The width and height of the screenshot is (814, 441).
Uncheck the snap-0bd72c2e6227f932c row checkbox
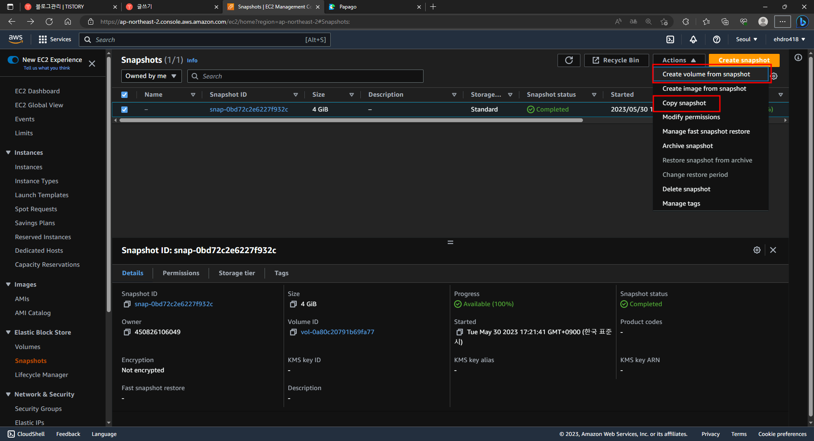[124, 109]
